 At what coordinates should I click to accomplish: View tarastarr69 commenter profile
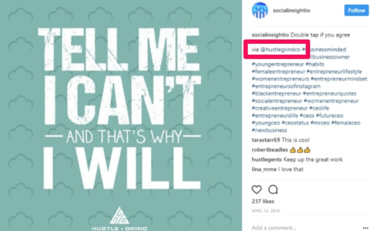[x=266, y=140]
